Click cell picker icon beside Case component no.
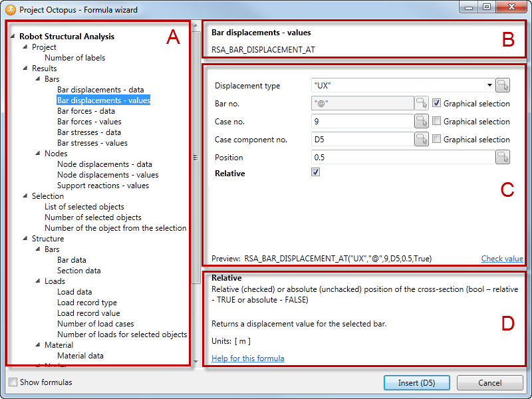 [422, 139]
